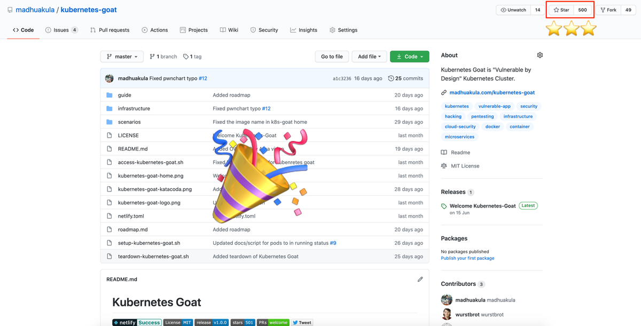Open the infrastructure folder
The width and height of the screenshot is (641, 326).
[x=134, y=108]
